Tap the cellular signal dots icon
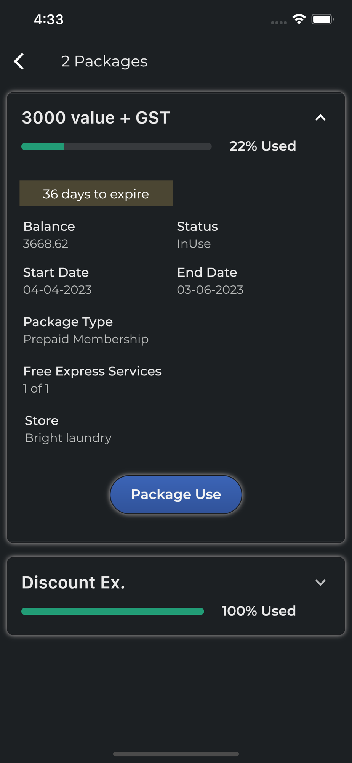Screen dimensions: 352x763 point(279,23)
